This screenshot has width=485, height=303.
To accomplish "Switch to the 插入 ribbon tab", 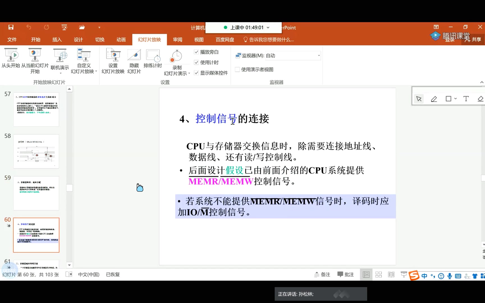I will (57, 40).
